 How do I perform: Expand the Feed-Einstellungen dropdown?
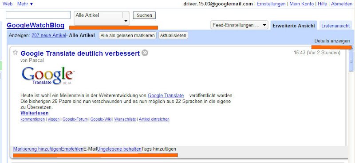tap(239, 25)
